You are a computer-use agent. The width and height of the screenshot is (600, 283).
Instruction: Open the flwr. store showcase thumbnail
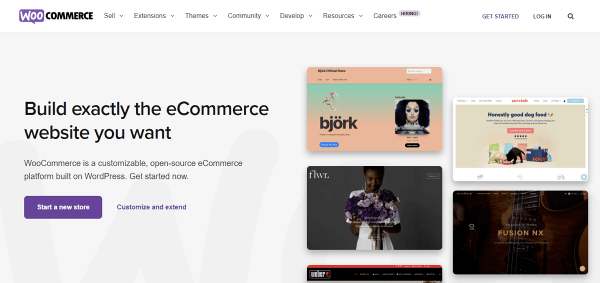(x=374, y=208)
